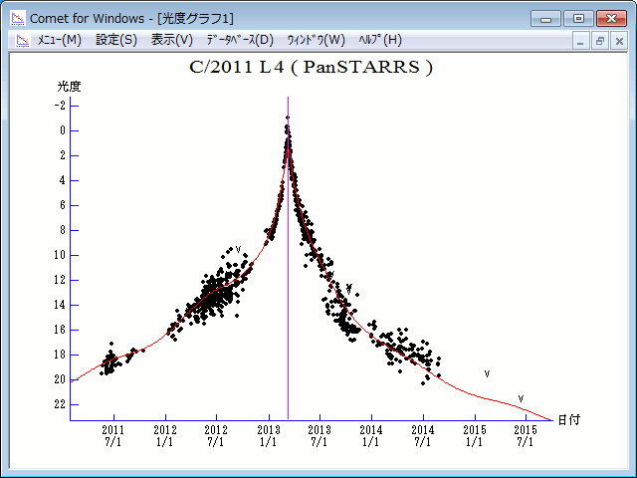The width and height of the screenshot is (637, 478).
Task: Close the Comet for Windows application
Action: pos(611,19)
